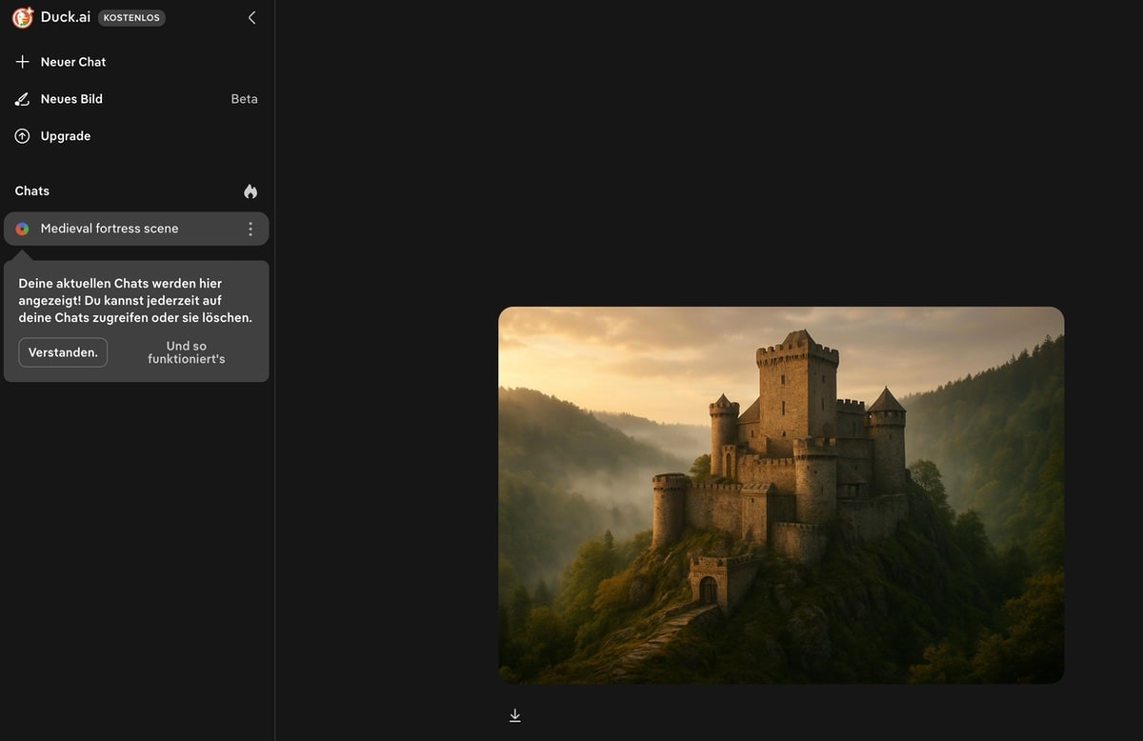Viewport: 1143px width, 741px height.
Task: Click the circled arrow Upgrade icon
Action: click(23, 136)
